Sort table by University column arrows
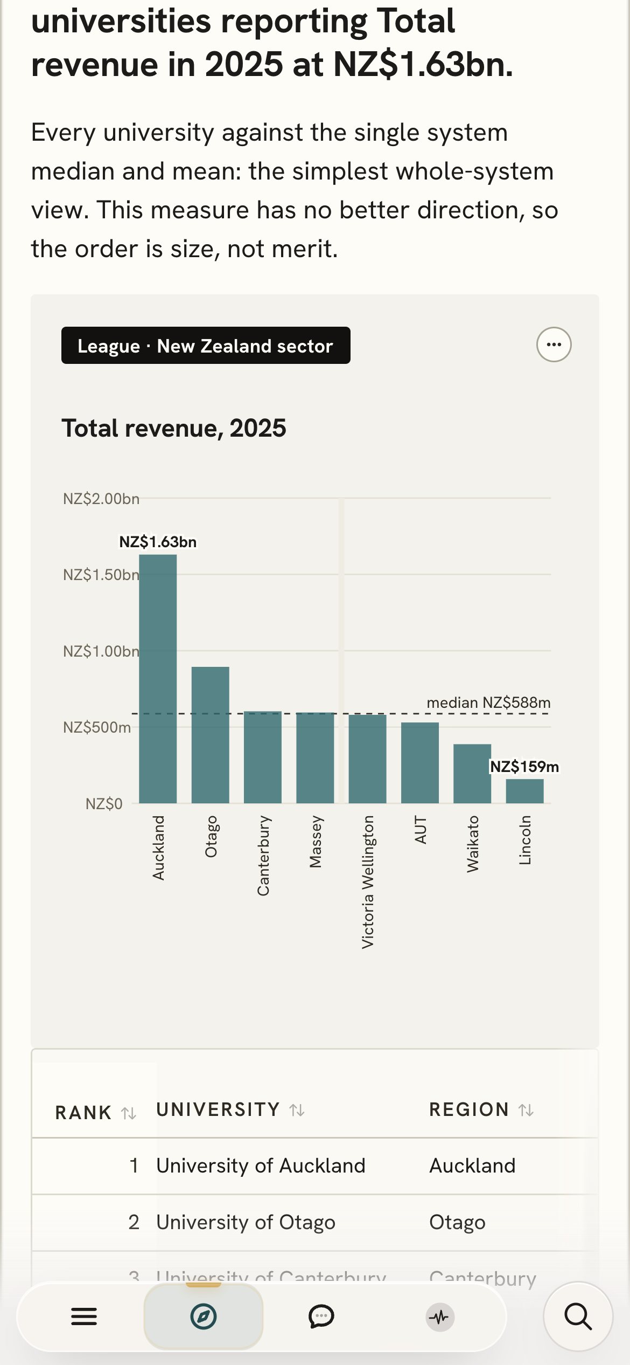The width and height of the screenshot is (630, 1365). click(297, 1110)
